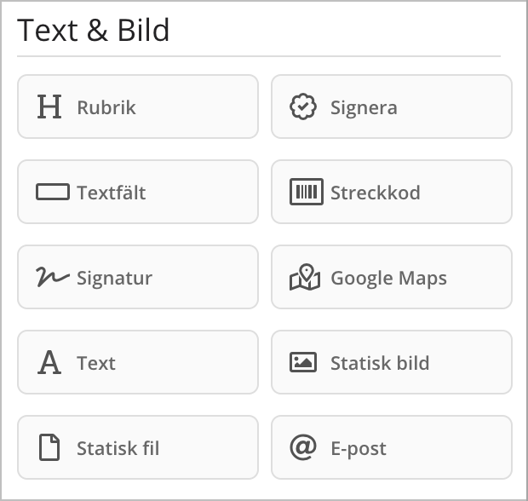Click the H heading icon beside Rubrik
Viewport: 528px width, 501px height.
click(49, 107)
